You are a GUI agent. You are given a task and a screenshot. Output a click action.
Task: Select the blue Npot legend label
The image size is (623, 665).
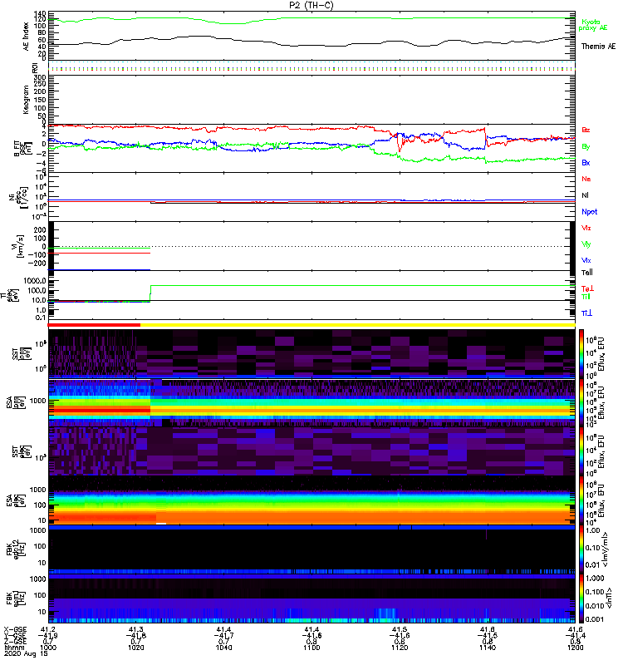[588, 211]
